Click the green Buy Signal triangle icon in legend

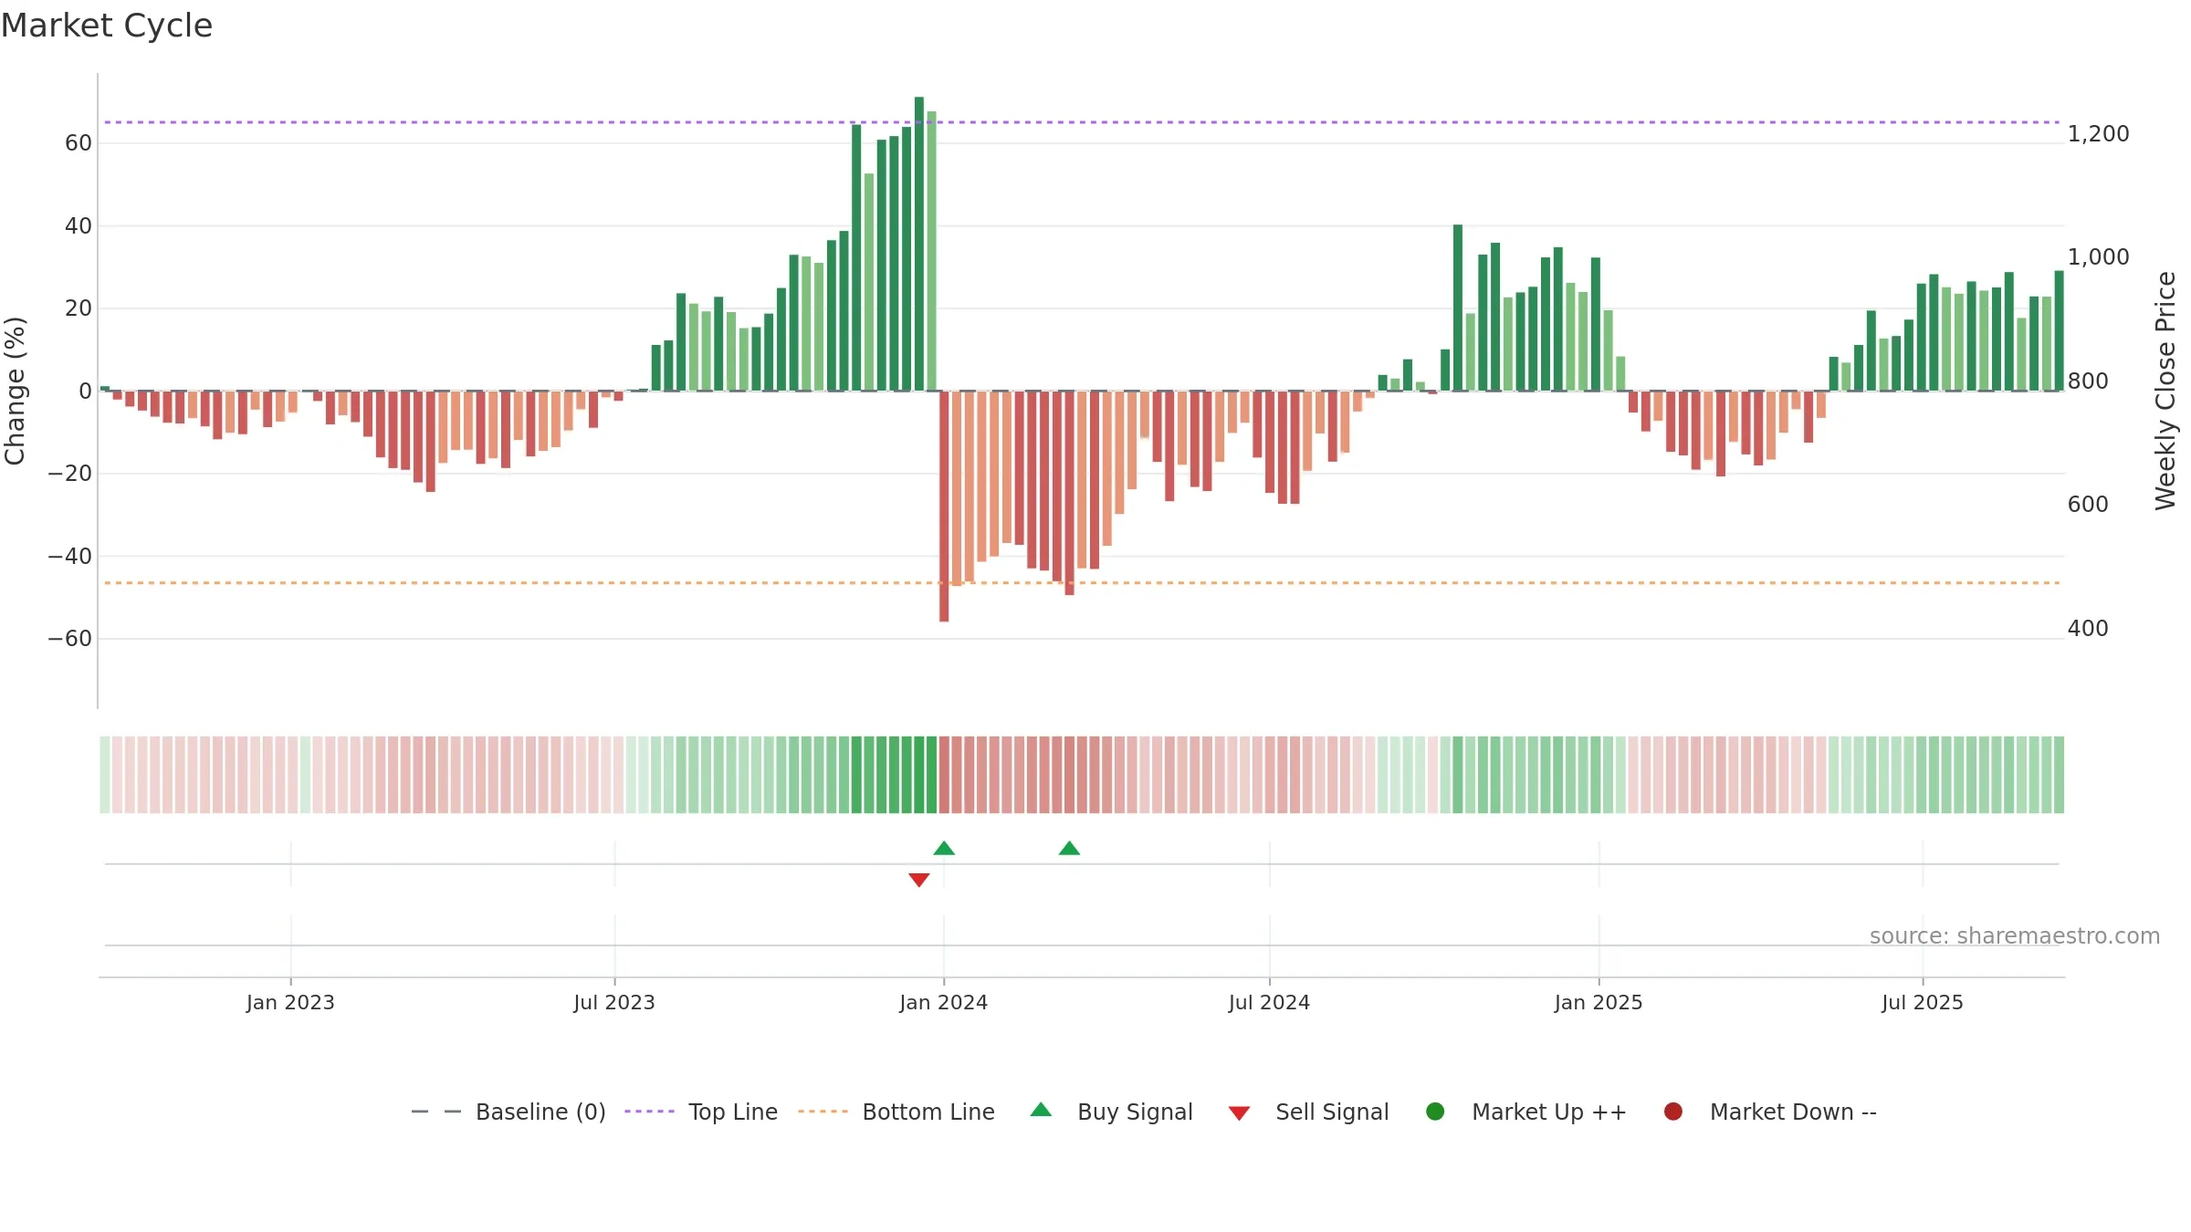[1041, 1110]
